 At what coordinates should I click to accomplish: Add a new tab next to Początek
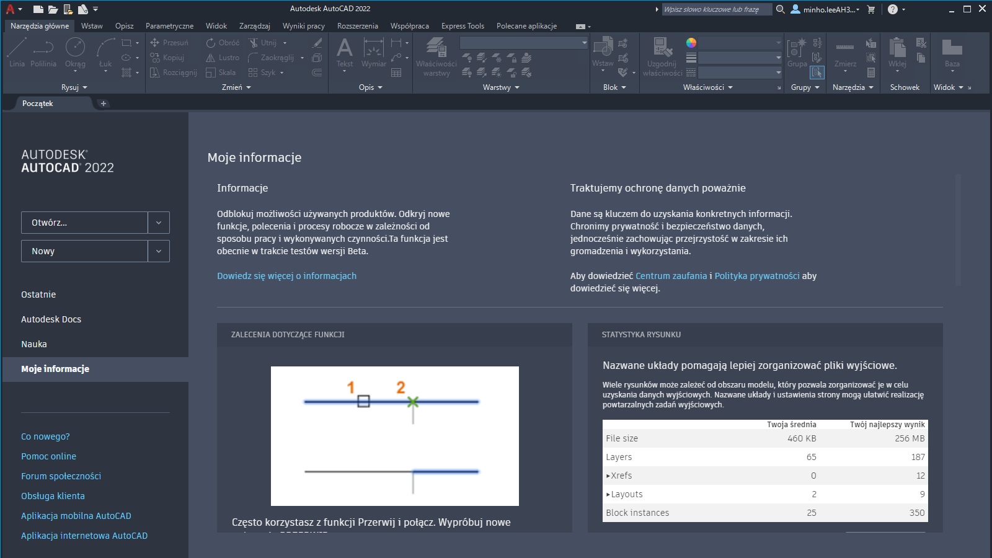[104, 104]
